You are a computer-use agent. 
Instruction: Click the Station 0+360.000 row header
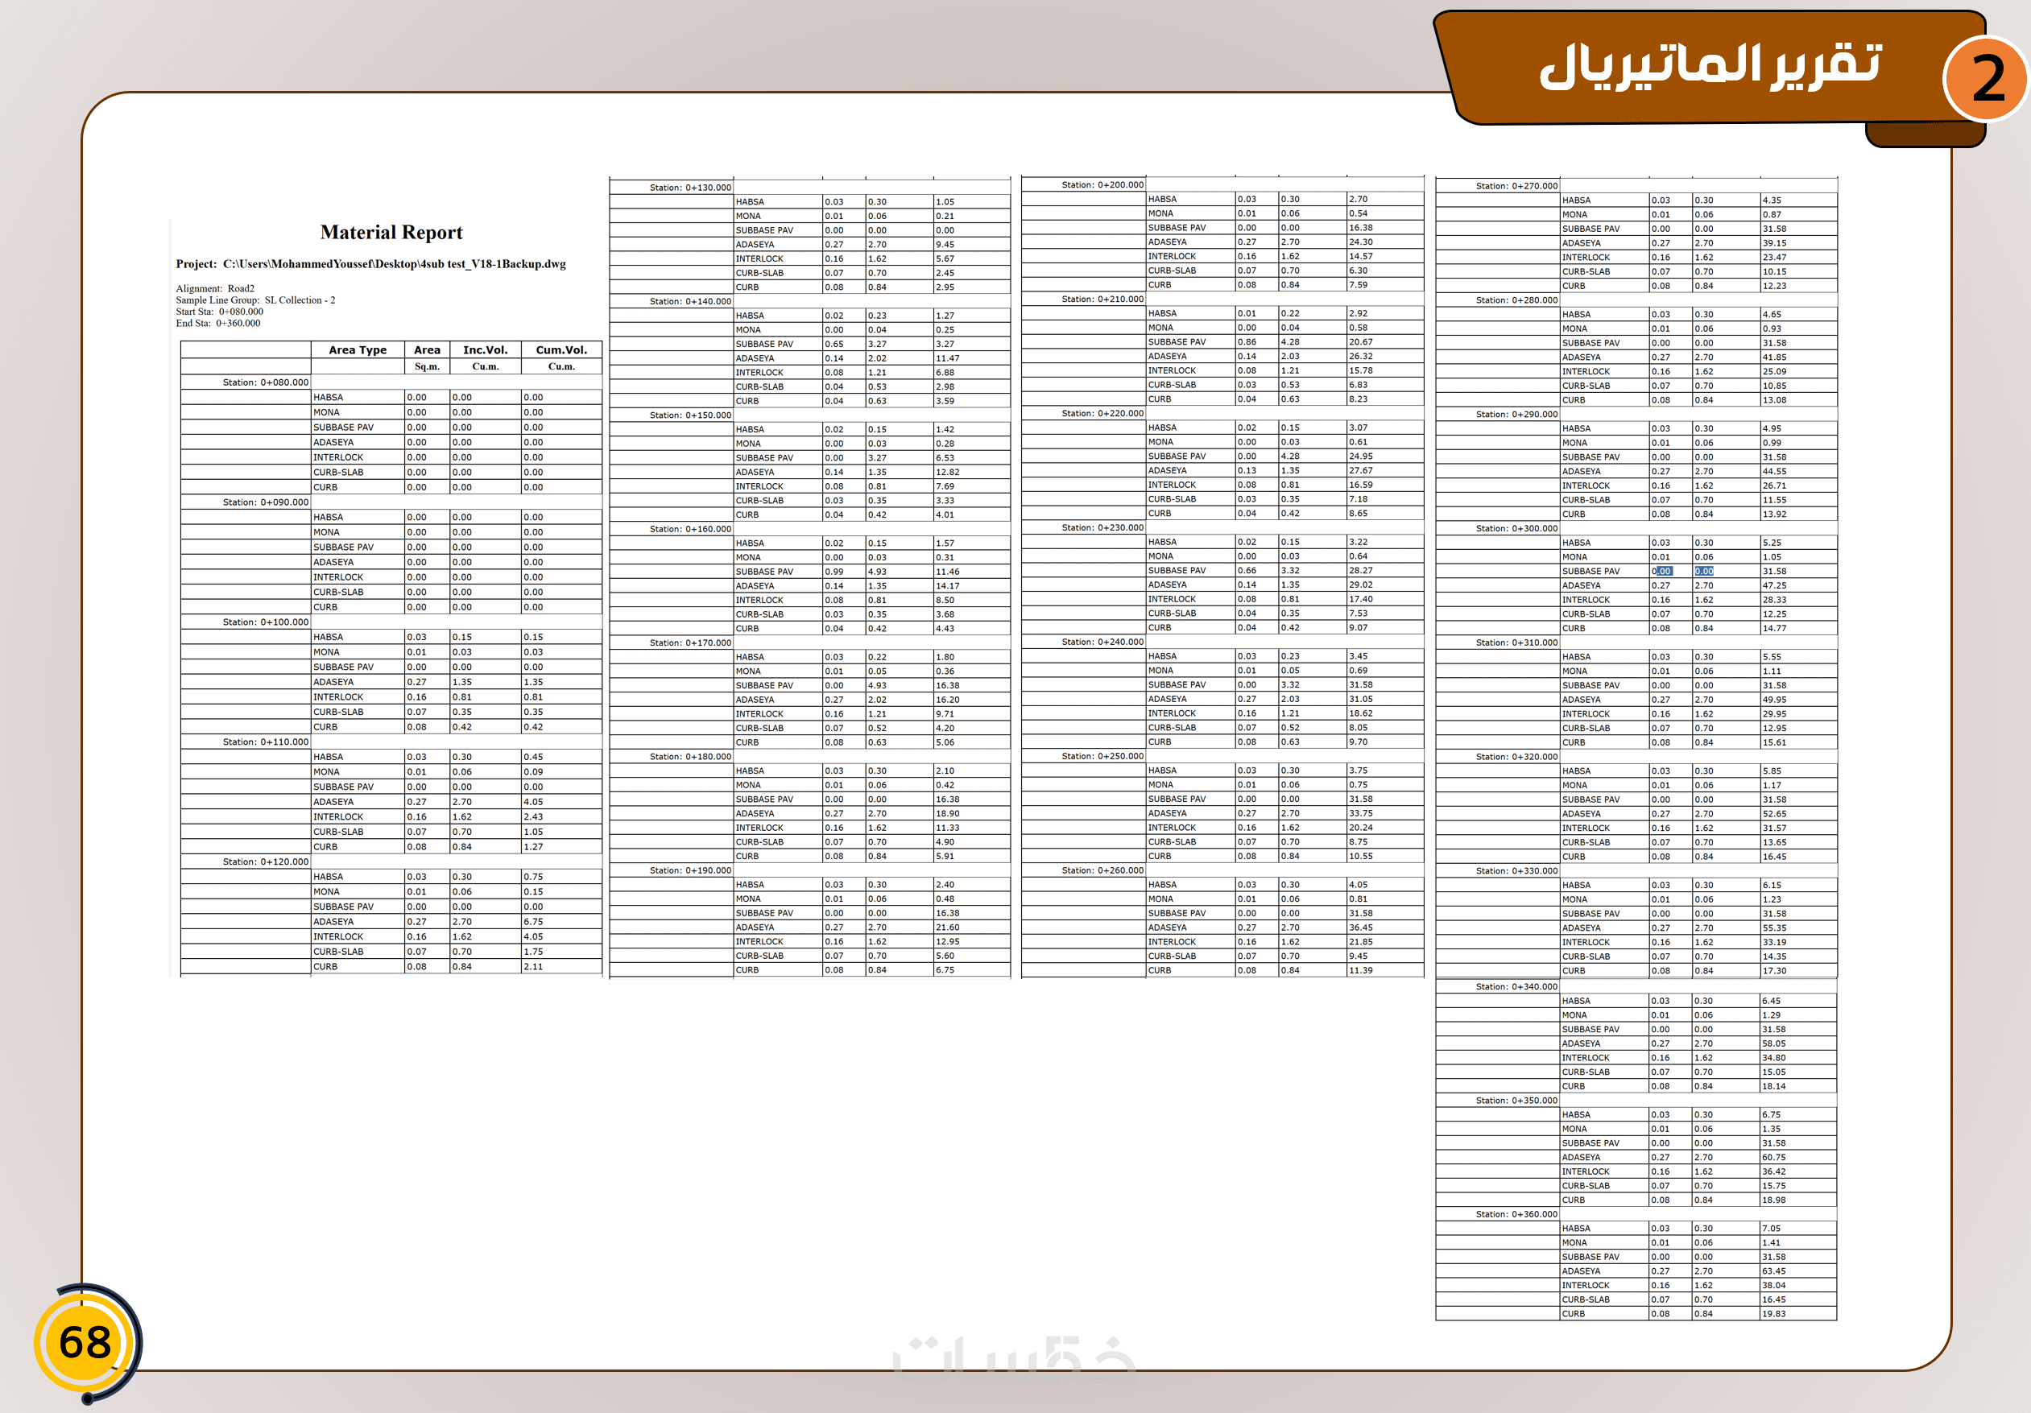(x=1516, y=1214)
